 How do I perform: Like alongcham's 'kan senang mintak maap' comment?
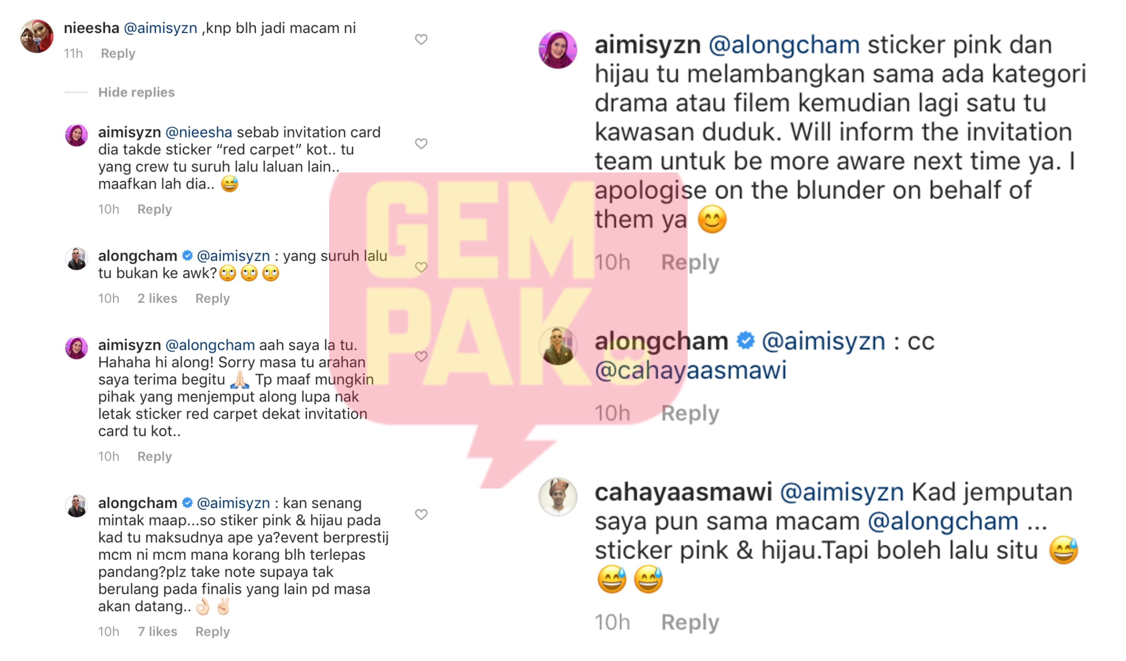point(421,514)
